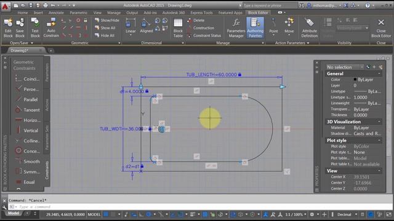Open the AutoCAD application menu

[x=6, y=6]
